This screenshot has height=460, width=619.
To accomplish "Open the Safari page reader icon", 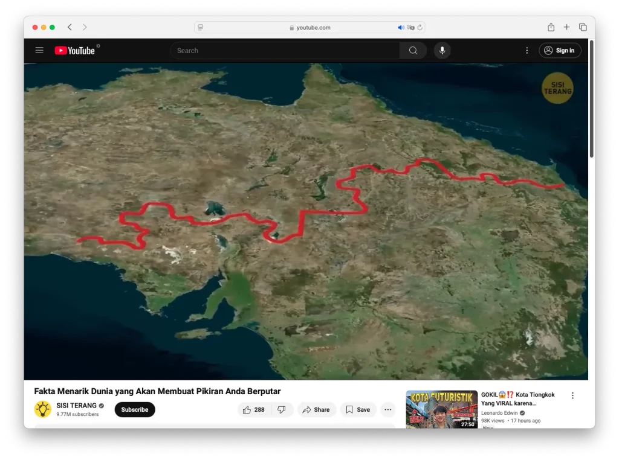I will 201,27.
